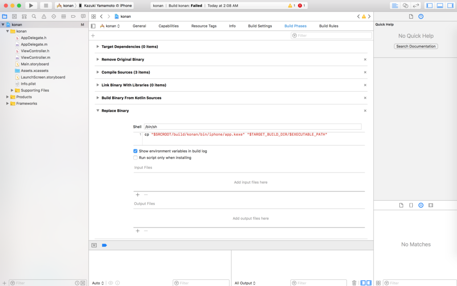Viewport: 457px width, 286px height.
Task: Show the Quick Help inspector
Action: tap(421, 17)
